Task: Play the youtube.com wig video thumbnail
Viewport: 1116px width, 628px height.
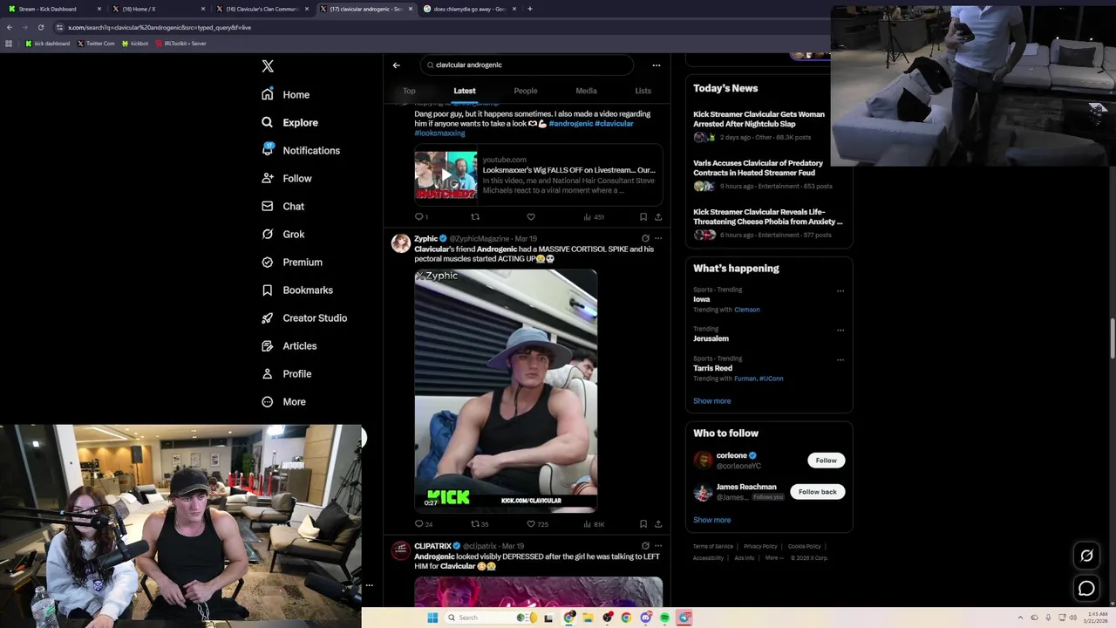Action: click(x=446, y=175)
